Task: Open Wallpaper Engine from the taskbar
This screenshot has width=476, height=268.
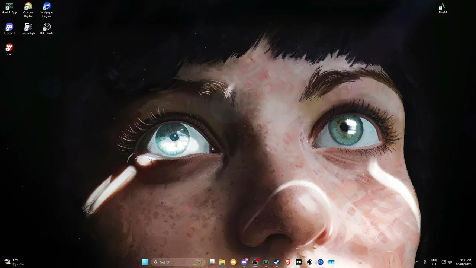Action: (320, 262)
